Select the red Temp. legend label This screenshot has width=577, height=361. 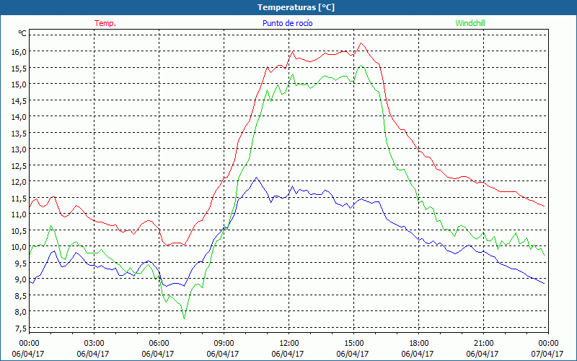(105, 23)
